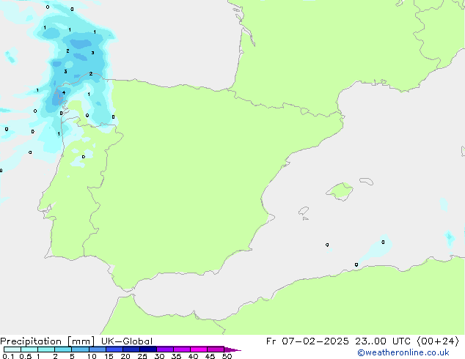Click the (00+24) forecast offset text
Image resolution: width=465 pixels, height=359 pixels.
[x=438, y=341]
